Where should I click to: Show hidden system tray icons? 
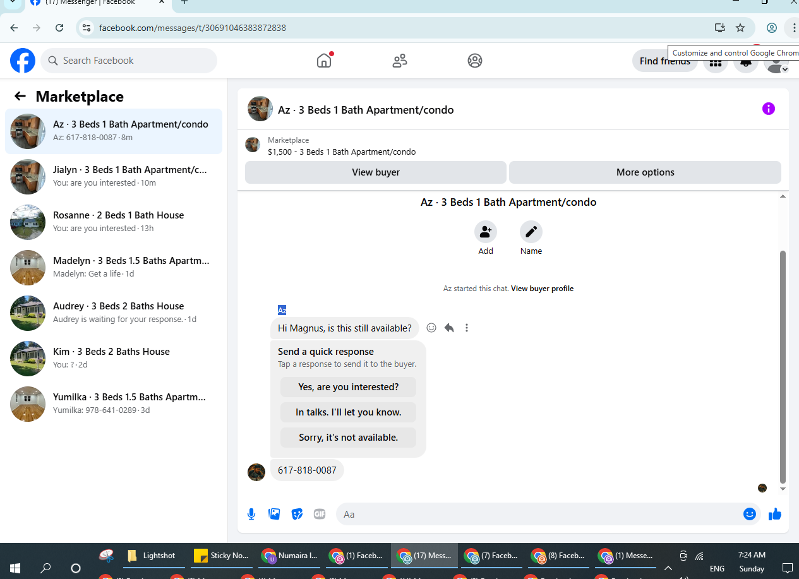click(668, 568)
